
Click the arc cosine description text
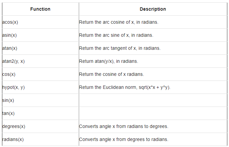[119, 22]
